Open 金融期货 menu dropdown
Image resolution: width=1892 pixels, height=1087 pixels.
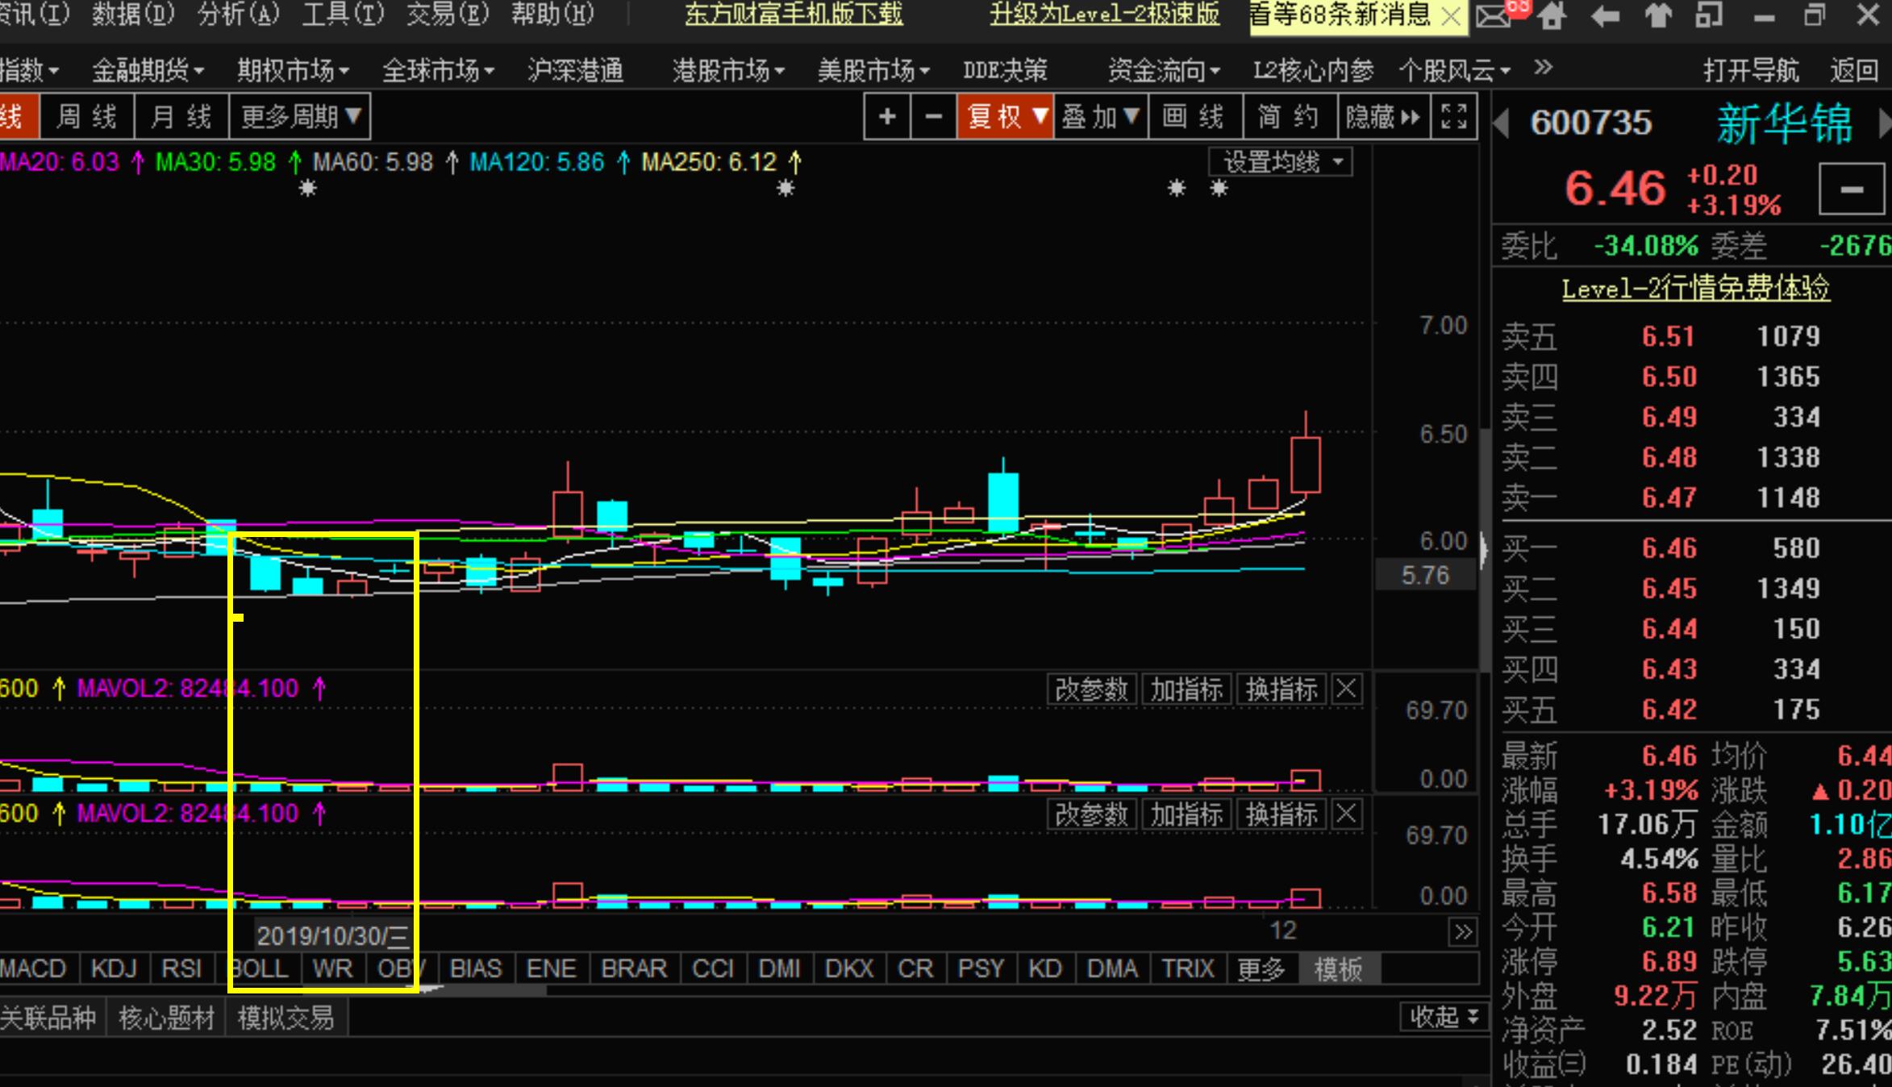click(148, 71)
